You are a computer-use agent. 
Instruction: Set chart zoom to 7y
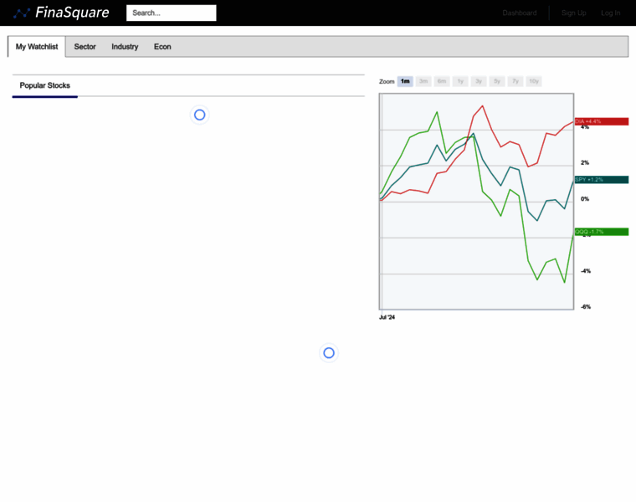point(515,81)
